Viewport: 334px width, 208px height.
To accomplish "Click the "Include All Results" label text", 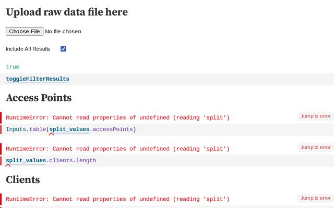I will point(28,49).
